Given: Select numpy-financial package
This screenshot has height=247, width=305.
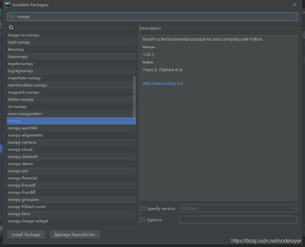Looking at the screenshot, I should (x=71, y=178).
